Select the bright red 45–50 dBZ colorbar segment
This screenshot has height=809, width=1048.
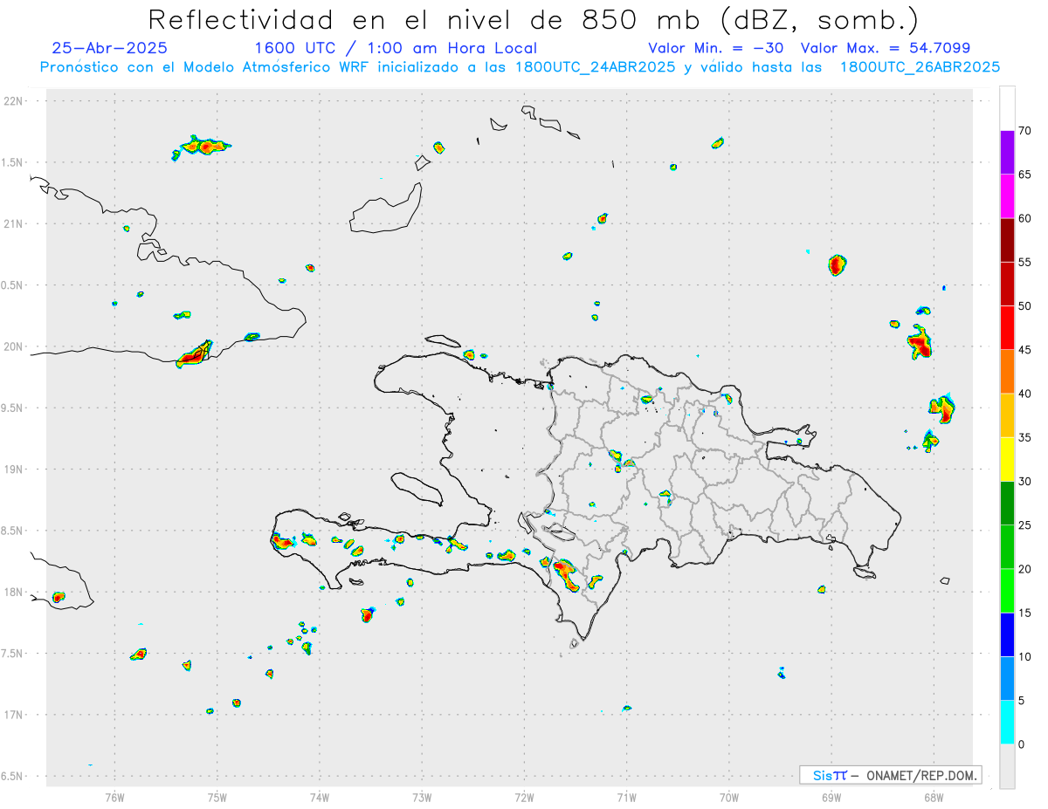click(x=1007, y=328)
